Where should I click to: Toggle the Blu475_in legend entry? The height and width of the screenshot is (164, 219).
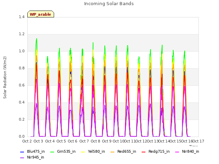[33, 151]
